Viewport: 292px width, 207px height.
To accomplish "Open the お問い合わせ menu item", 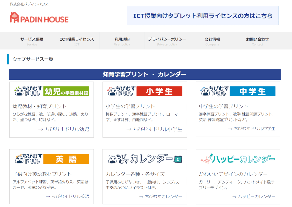I will (257, 41).
